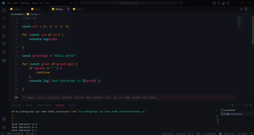Toggle the primary side bar visibility
This screenshot has height=135, width=254.
point(219,3)
